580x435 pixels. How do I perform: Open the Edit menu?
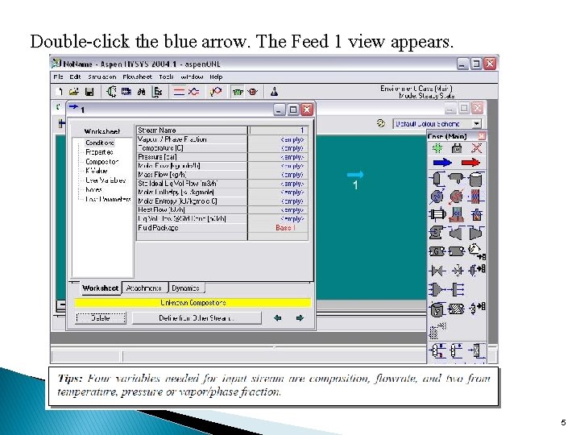[x=75, y=77]
